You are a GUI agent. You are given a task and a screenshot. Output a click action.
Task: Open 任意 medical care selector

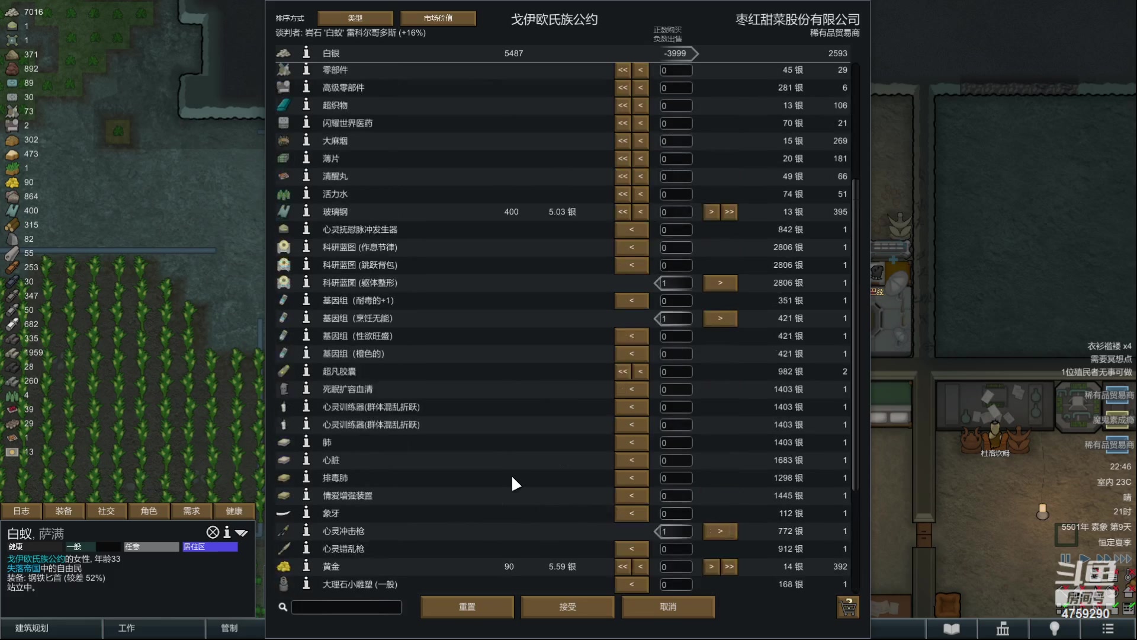[151, 547]
